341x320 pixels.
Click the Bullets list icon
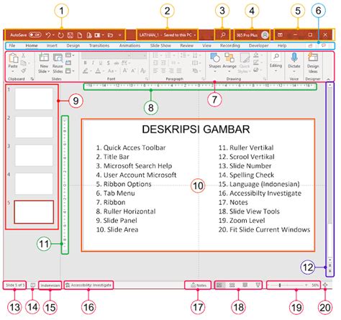click(155, 55)
